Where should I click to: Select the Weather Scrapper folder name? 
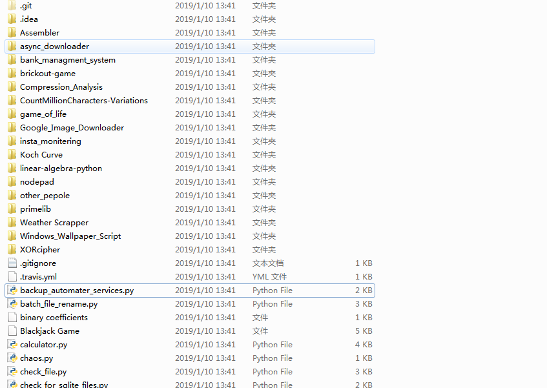click(x=54, y=223)
